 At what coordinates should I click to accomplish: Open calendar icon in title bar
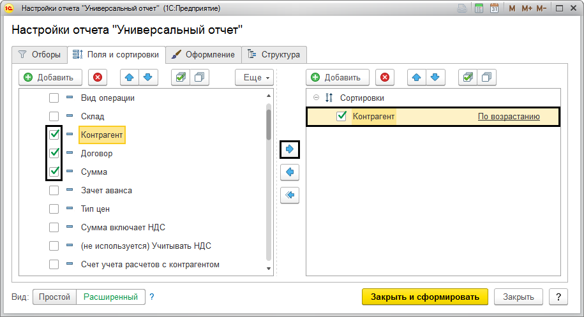(x=493, y=9)
